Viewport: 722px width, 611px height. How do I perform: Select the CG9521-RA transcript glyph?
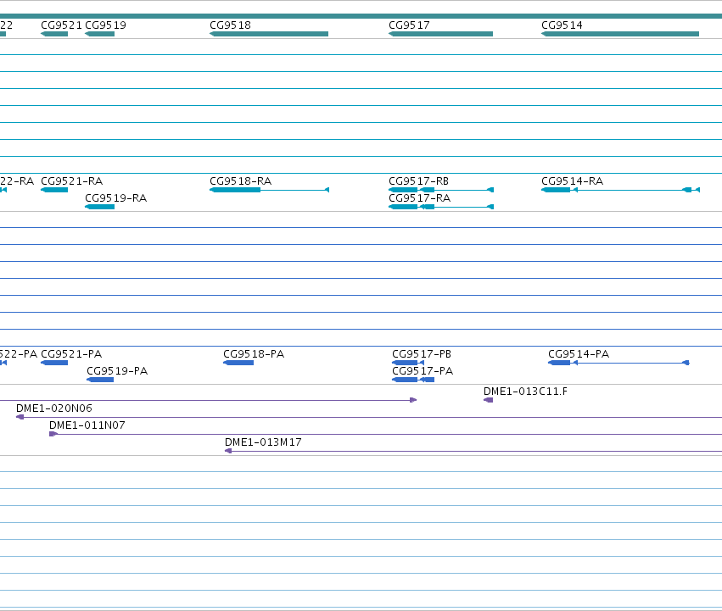54,190
